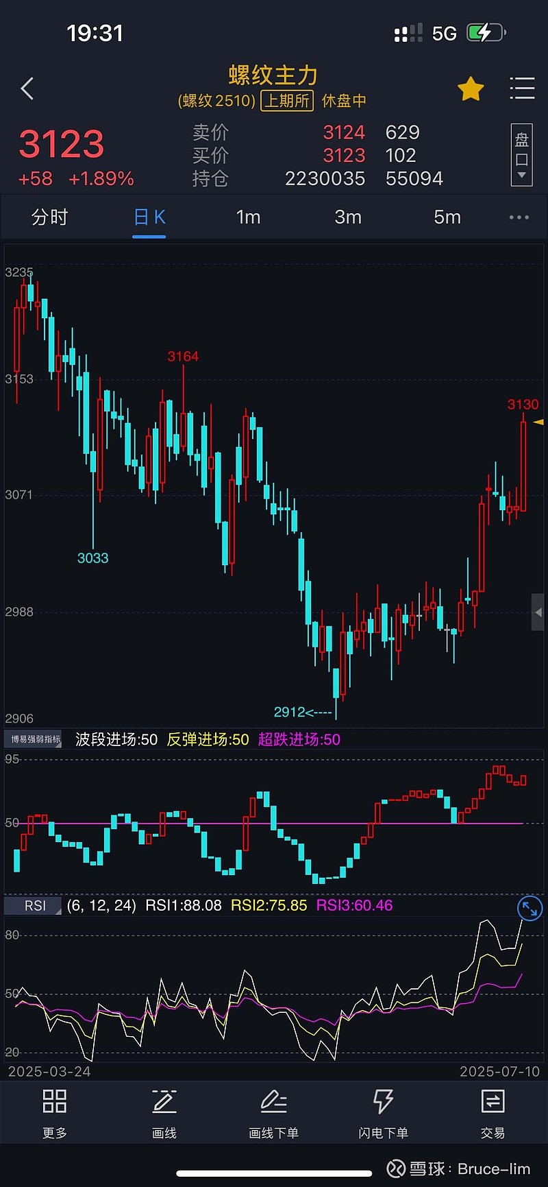Click the (螺纹 2510) contract text

tap(216, 101)
